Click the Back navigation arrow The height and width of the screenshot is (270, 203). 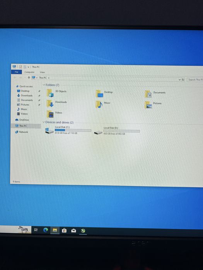click(15, 78)
